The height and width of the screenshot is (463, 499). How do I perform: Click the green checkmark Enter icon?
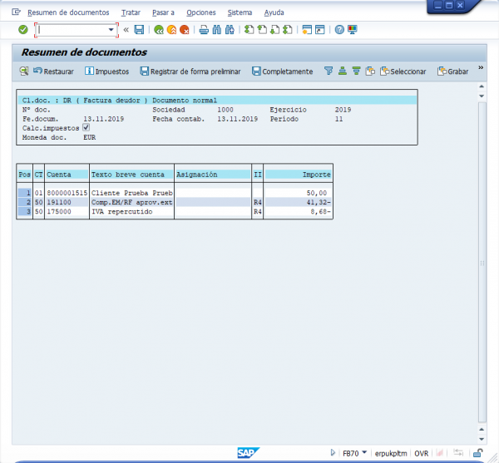coord(23,30)
